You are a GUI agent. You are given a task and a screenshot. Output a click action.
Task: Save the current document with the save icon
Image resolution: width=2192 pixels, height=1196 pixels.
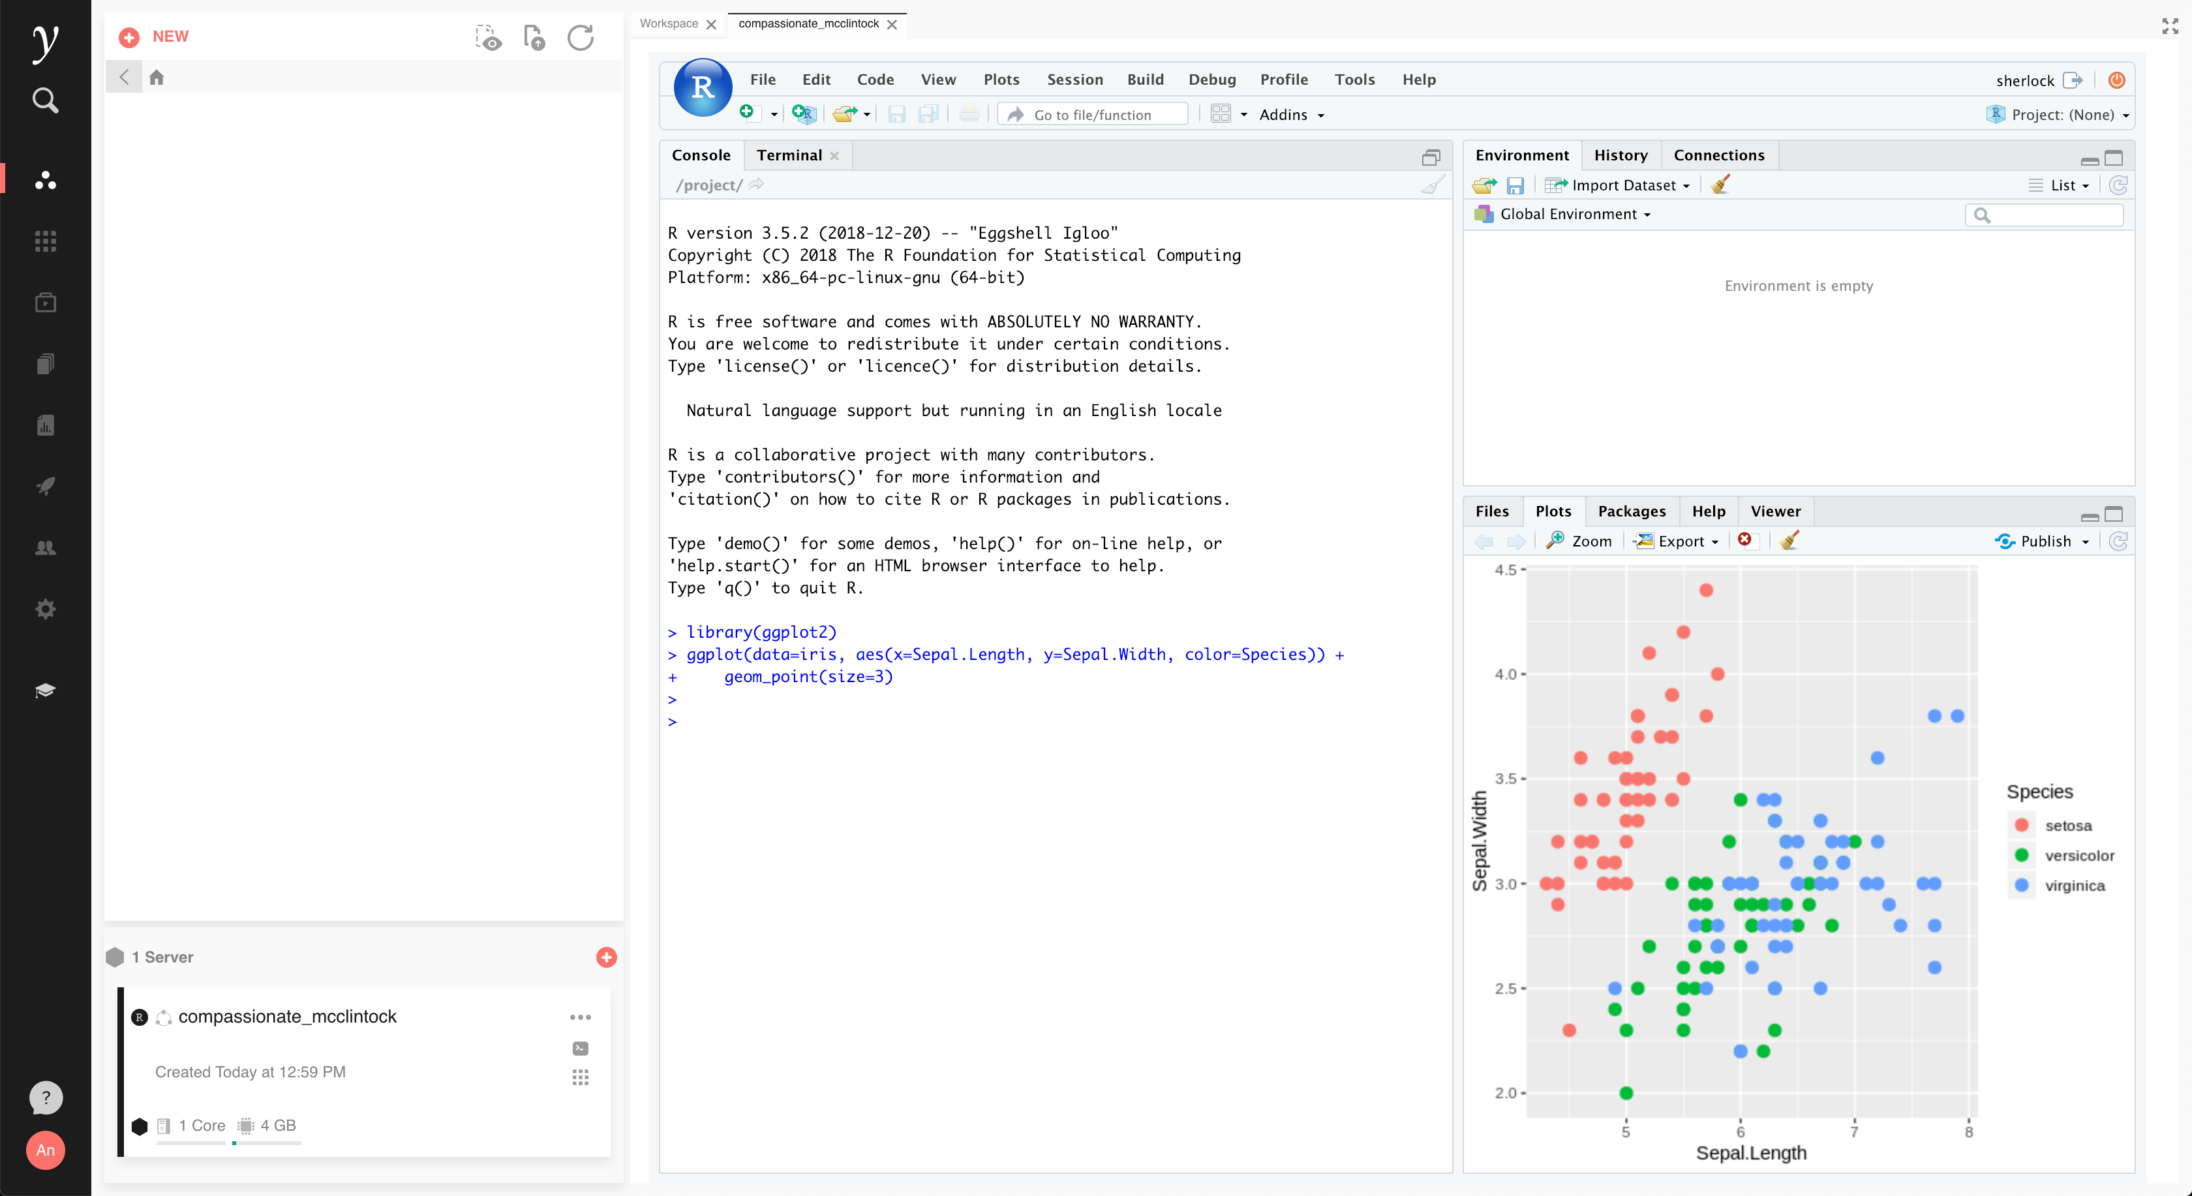897,114
